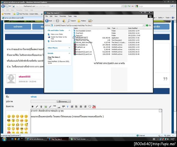The height and width of the screenshot is (147, 177).
Task: Click the Browse... button for image upload
Action: [x=64, y=102]
